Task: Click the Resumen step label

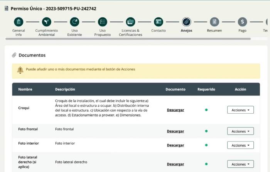Action: coord(214,31)
